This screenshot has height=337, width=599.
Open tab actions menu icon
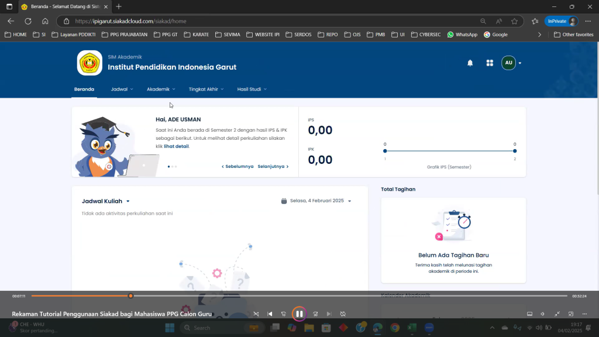point(9,6)
